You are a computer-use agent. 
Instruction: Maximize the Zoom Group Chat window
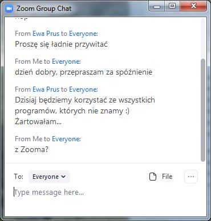[x=172, y=6]
